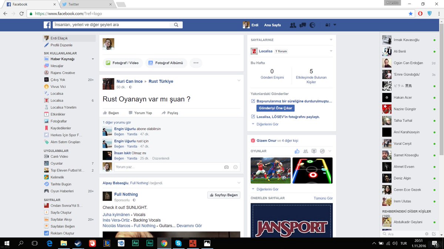Click the JanSport suggested page image
This screenshot has width=444, height=249.
click(292, 219)
